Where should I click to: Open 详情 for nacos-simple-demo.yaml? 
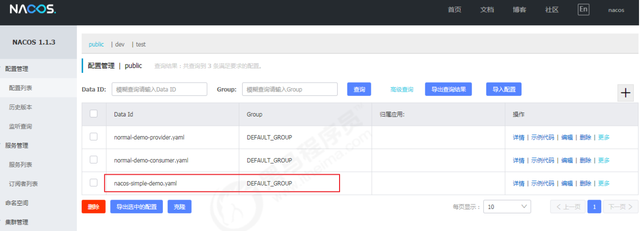click(519, 184)
